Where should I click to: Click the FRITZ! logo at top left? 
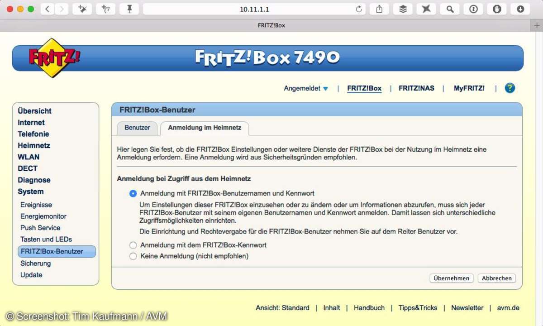[54, 58]
